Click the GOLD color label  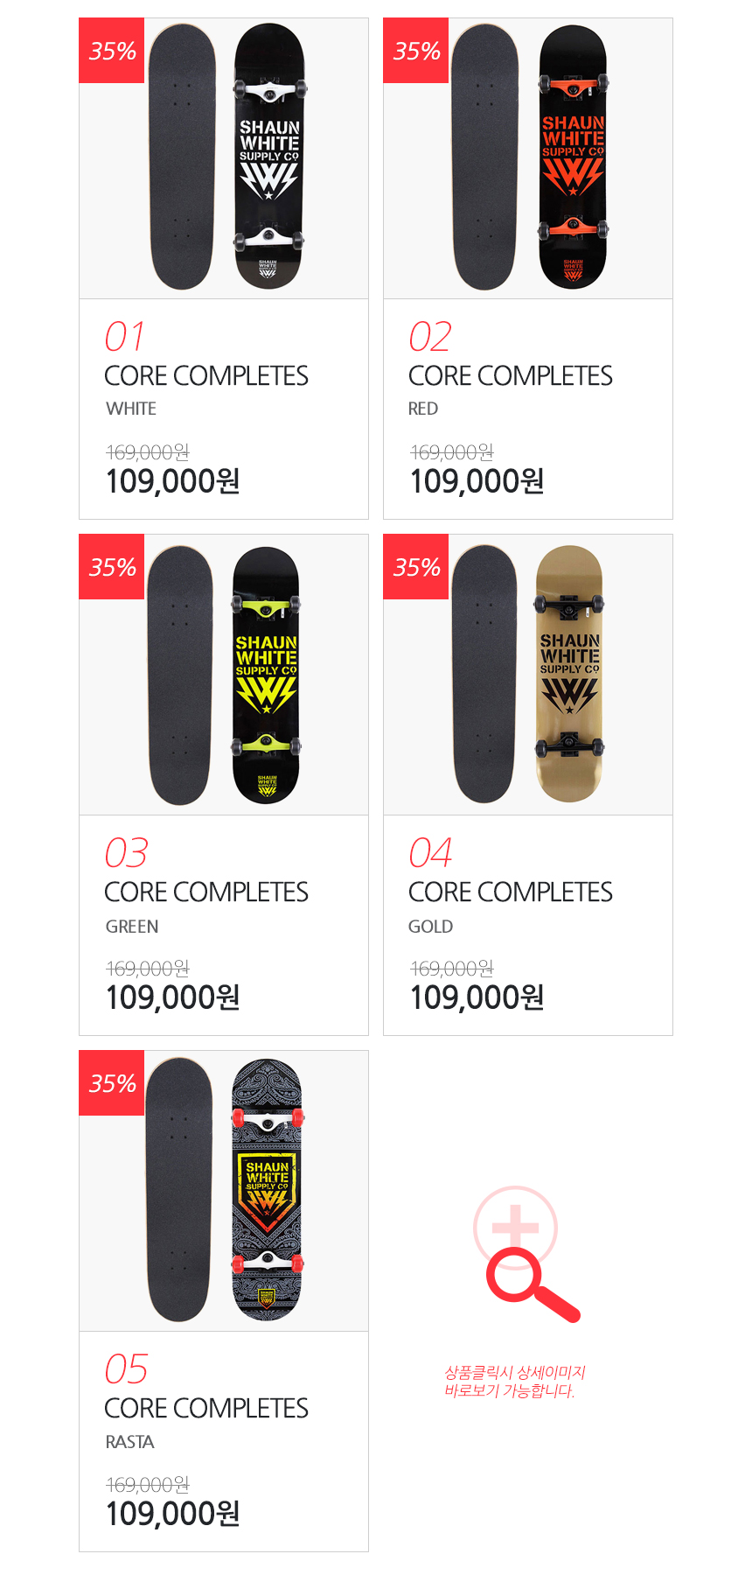pyautogui.click(x=430, y=927)
